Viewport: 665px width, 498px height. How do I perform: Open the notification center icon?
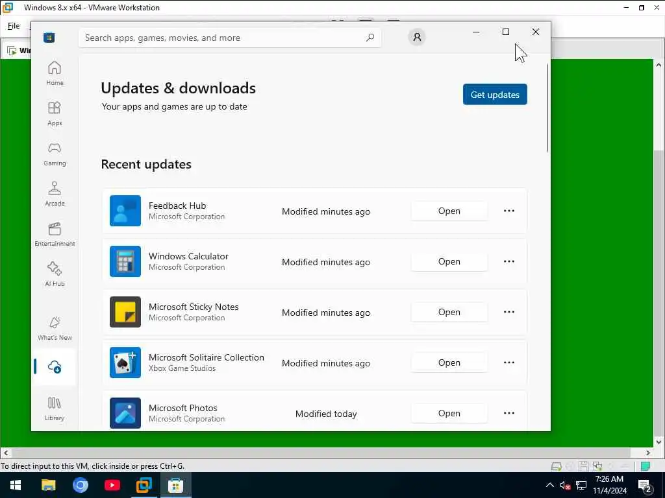(644, 485)
